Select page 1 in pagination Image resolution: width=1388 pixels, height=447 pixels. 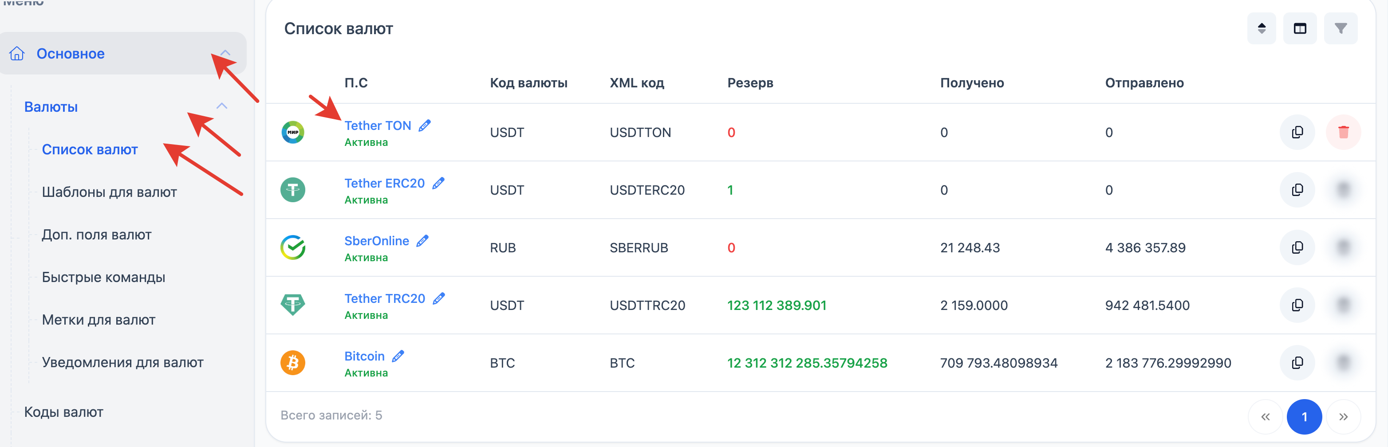[x=1304, y=416]
